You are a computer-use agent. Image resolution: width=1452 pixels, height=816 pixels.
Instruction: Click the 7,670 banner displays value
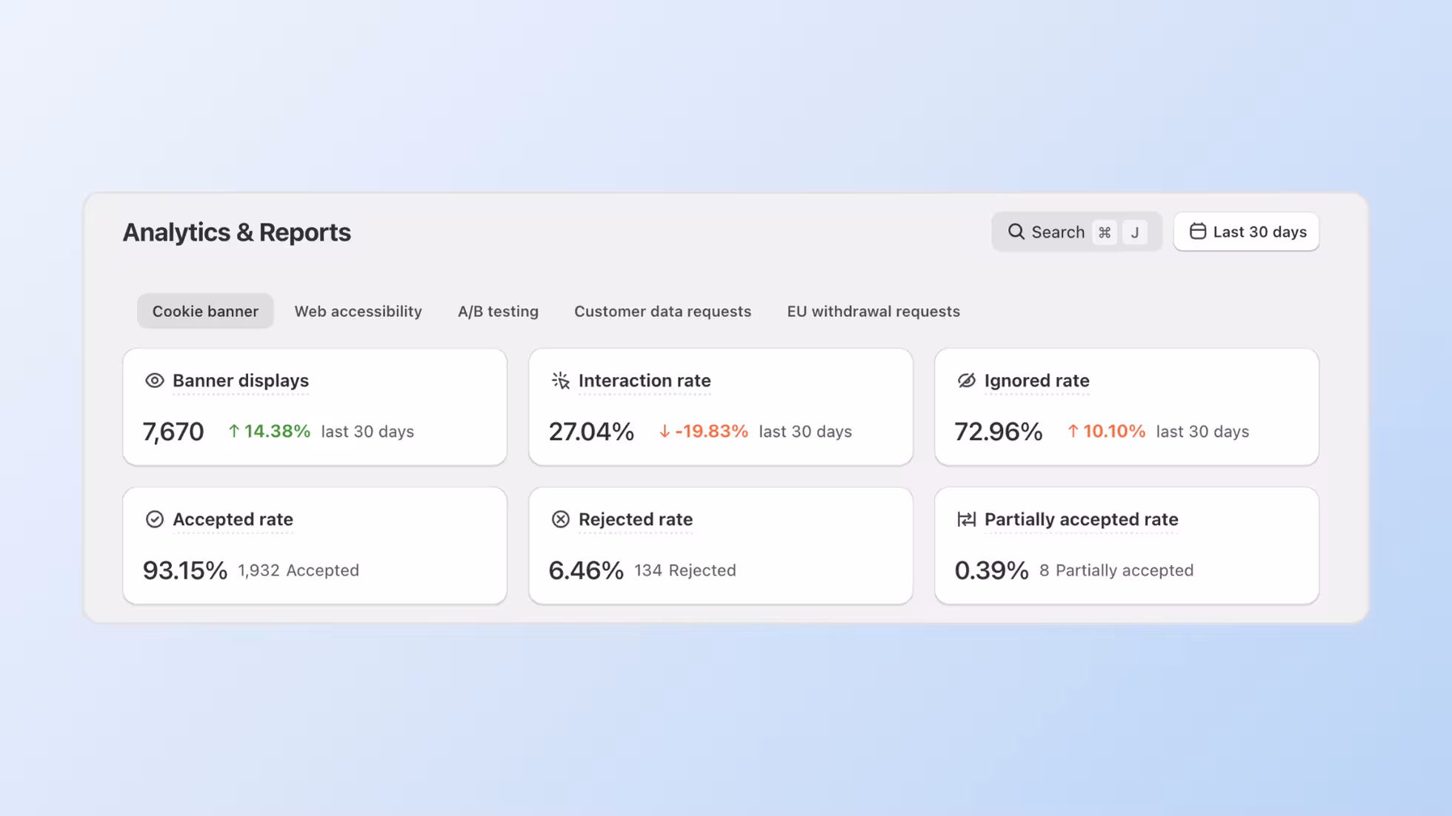pos(173,431)
